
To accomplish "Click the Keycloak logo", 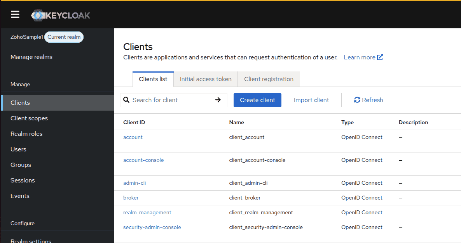I will click(x=61, y=16).
